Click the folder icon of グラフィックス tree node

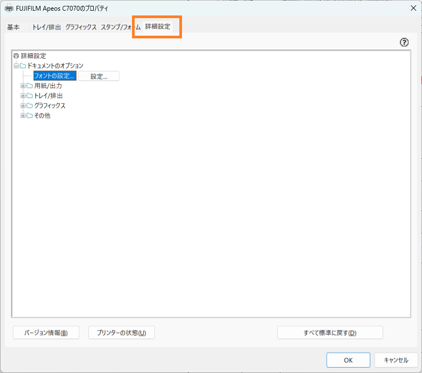(30, 106)
